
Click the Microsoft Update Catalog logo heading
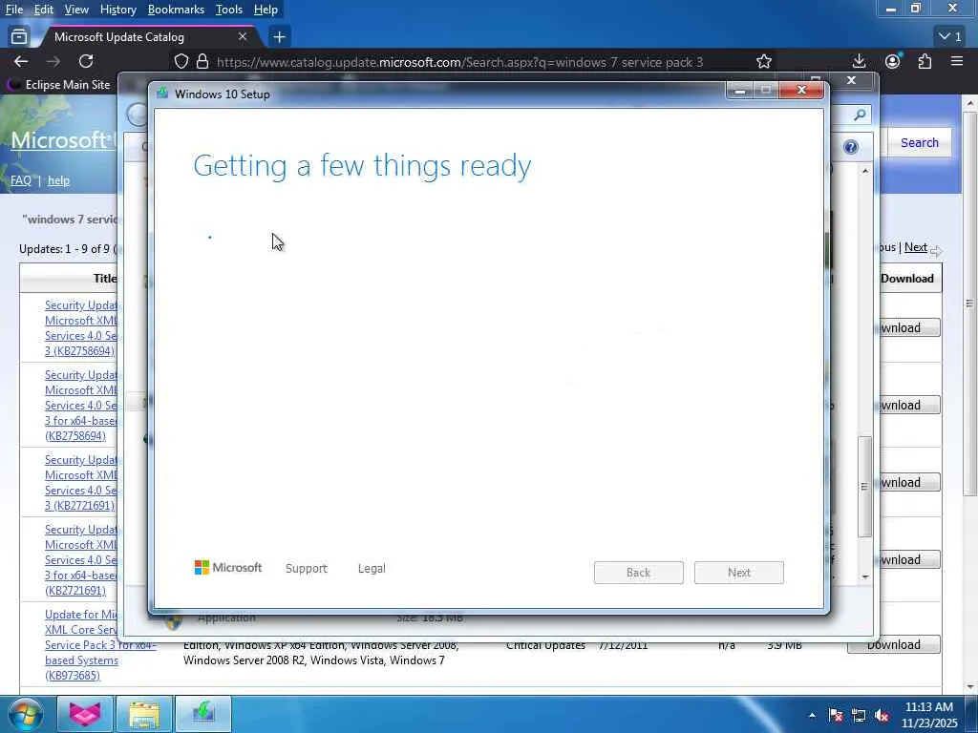click(x=64, y=139)
